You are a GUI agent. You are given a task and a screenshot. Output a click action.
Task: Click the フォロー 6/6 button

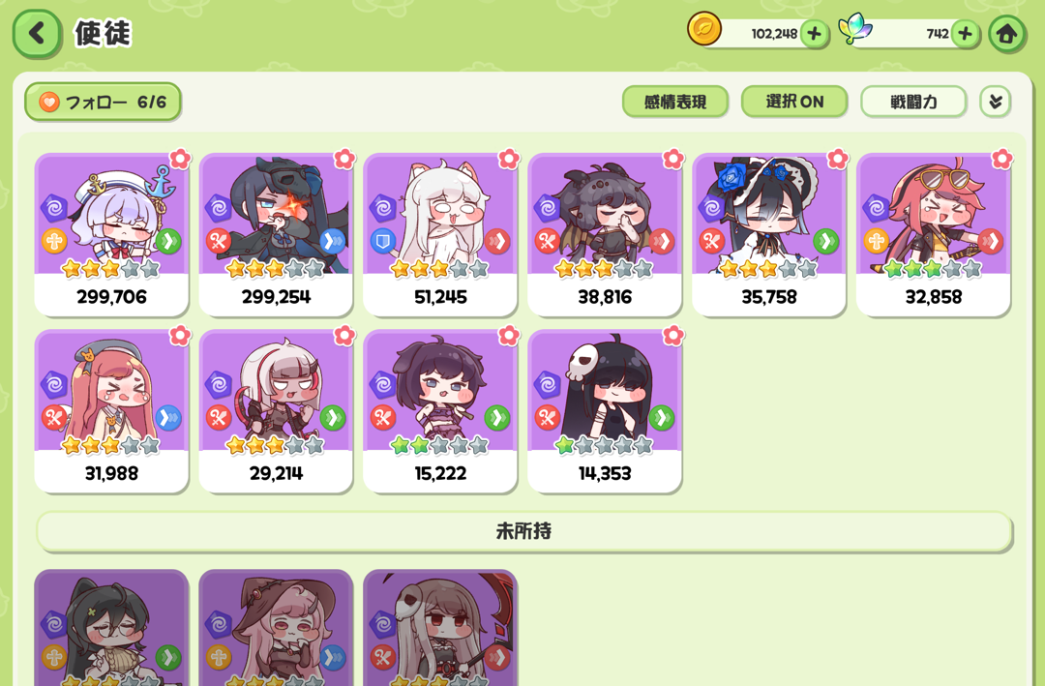pos(103,102)
